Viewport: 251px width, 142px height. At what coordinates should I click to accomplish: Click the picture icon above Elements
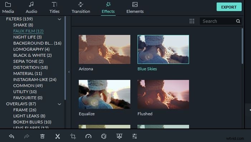pos(135,5)
